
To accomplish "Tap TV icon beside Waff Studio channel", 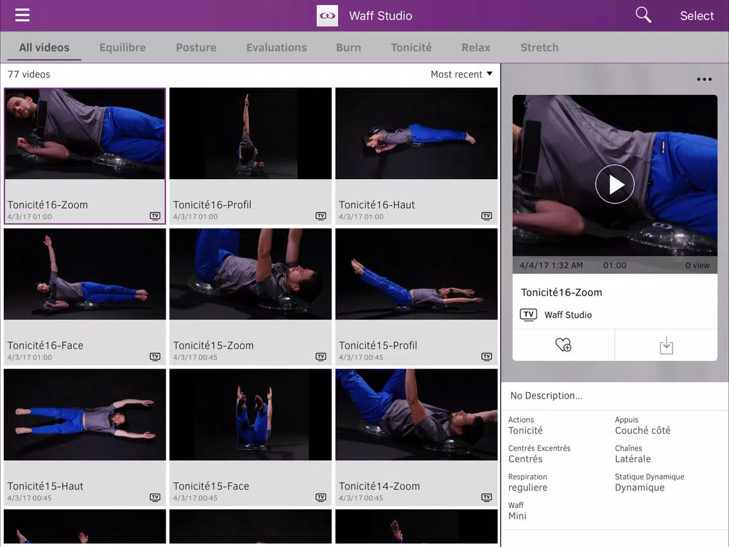I will click(x=528, y=315).
